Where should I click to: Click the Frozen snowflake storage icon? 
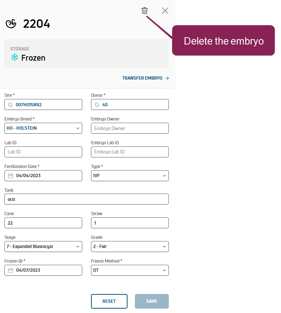pyautogui.click(x=15, y=58)
